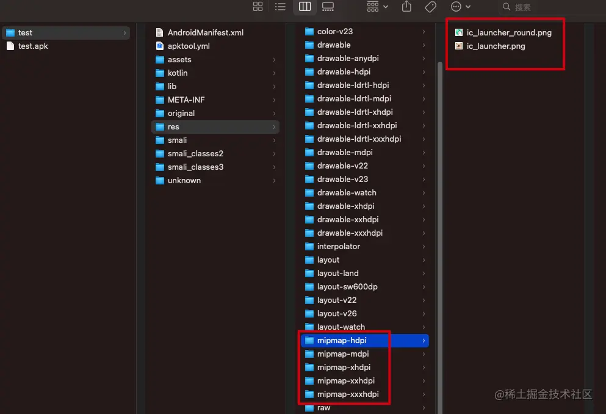Open the mipmap-xhdpi folder

click(x=365, y=367)
